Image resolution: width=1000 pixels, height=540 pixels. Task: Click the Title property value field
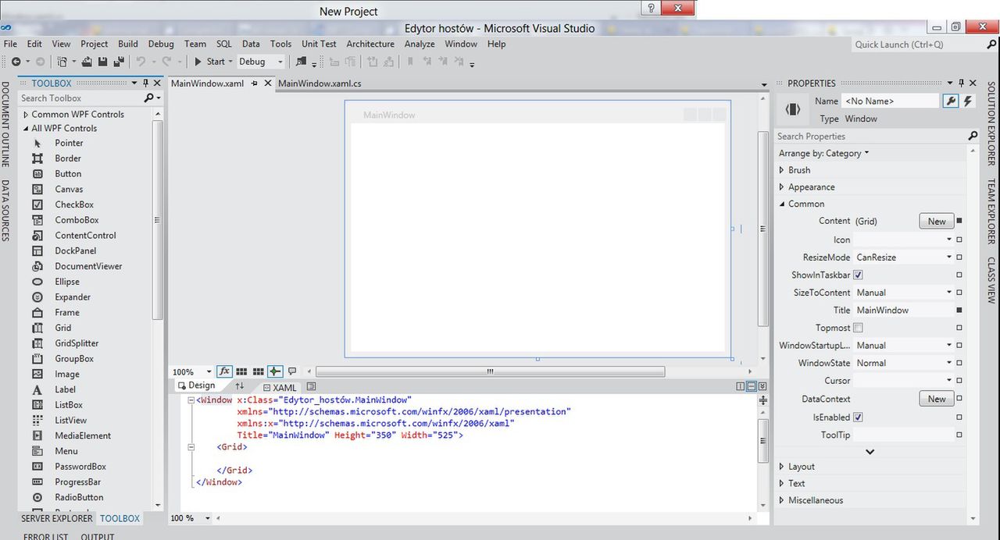(904, 310)
